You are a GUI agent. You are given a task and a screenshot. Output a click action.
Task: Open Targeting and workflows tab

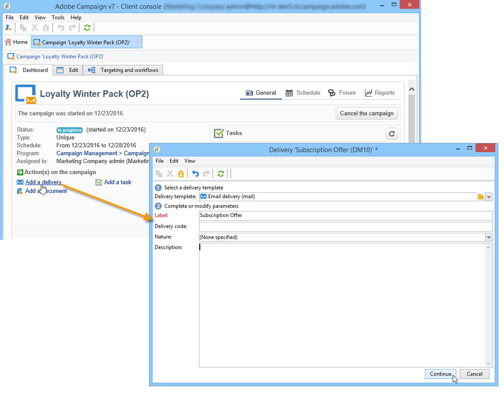[x=123, y=70]
